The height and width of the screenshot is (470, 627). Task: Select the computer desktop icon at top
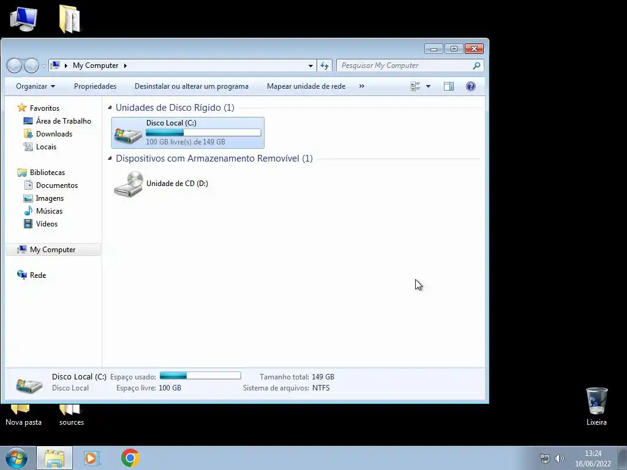(x=24, y=19)
